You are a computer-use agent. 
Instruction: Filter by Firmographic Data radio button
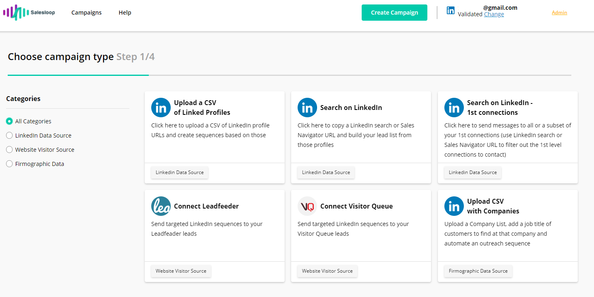[x=9, y=164]
